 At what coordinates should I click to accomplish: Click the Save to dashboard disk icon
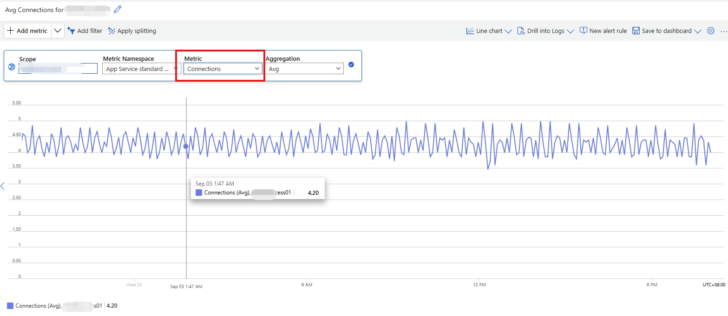pyautogui.click(x=636, y=31)
